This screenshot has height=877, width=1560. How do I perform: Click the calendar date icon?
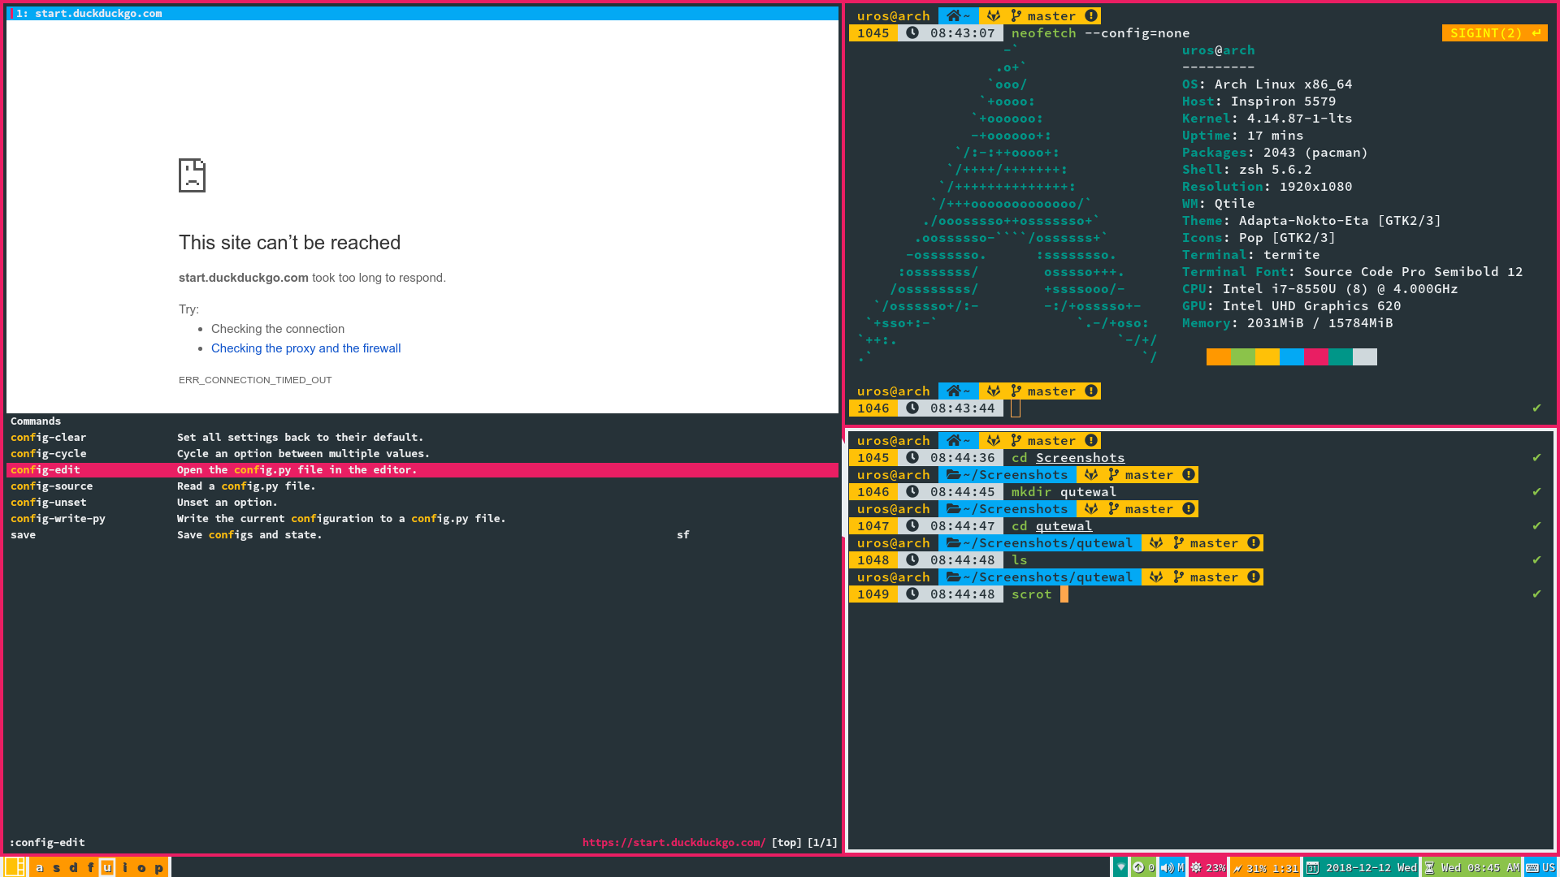1312,868
